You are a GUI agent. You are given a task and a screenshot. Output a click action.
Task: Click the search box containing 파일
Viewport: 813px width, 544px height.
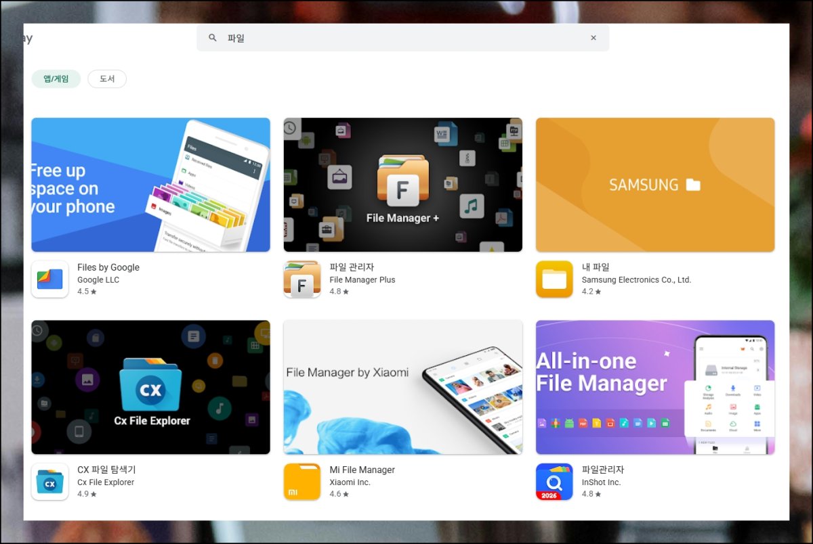click(402, 38)
